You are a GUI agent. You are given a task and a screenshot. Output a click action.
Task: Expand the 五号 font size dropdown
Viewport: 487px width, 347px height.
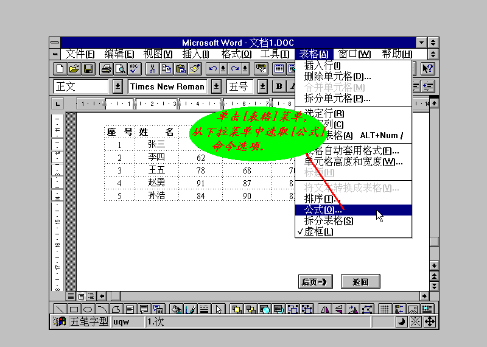pos(262,86)
